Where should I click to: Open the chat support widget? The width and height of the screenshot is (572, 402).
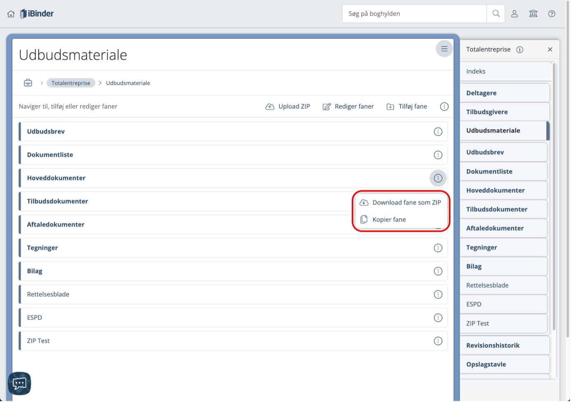click(x=19, y=383)
